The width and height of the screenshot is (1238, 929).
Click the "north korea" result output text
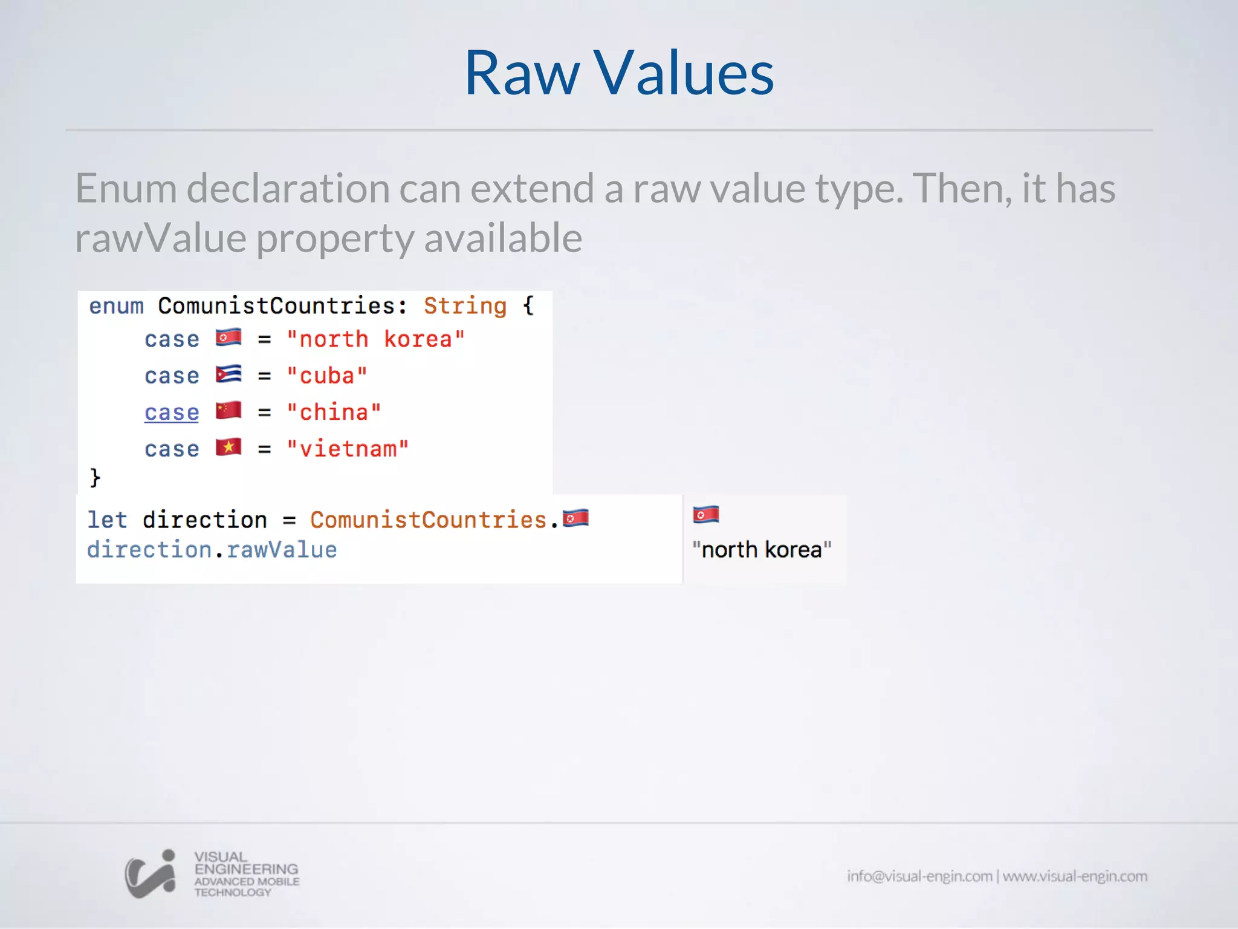click(762, 550)
